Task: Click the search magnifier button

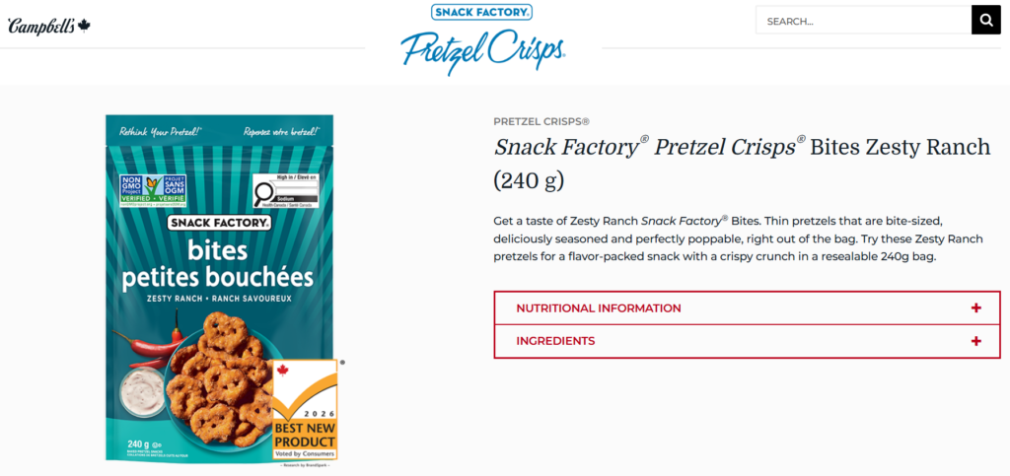Action: click(985, 21)
